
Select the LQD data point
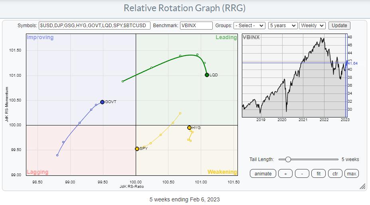[207, 75]
